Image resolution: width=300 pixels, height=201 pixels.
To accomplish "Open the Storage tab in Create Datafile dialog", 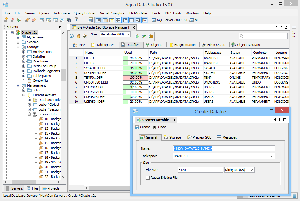I will point(172,137).
